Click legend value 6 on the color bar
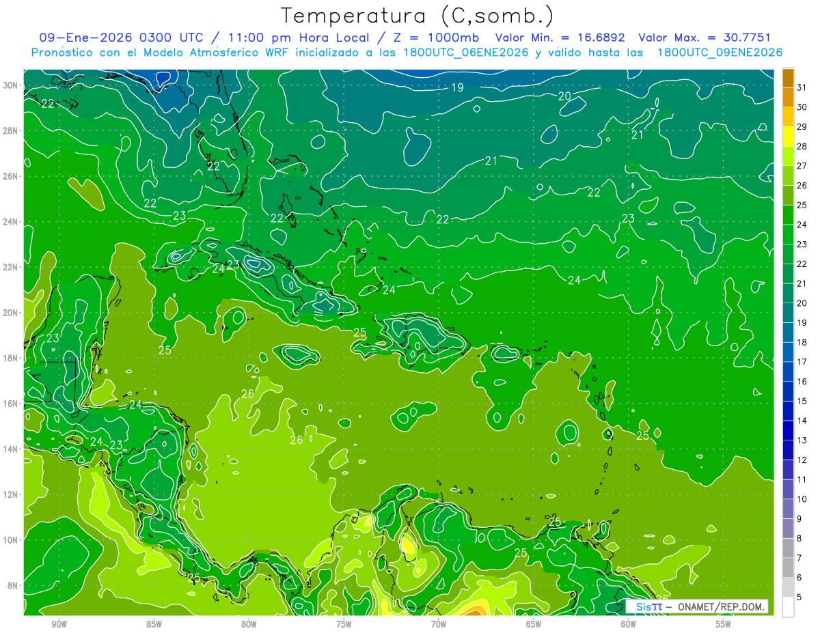The height and width of the screenshot is (633, 820). pyautogui.click(x=799, y=578)
